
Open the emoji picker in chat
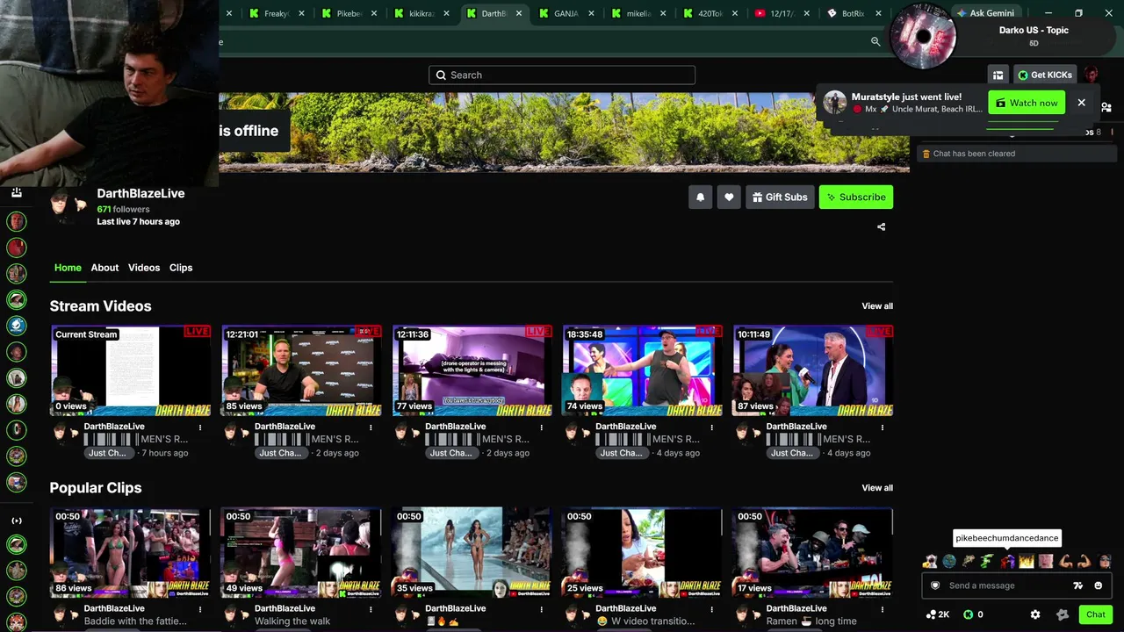click(1098, 585)
